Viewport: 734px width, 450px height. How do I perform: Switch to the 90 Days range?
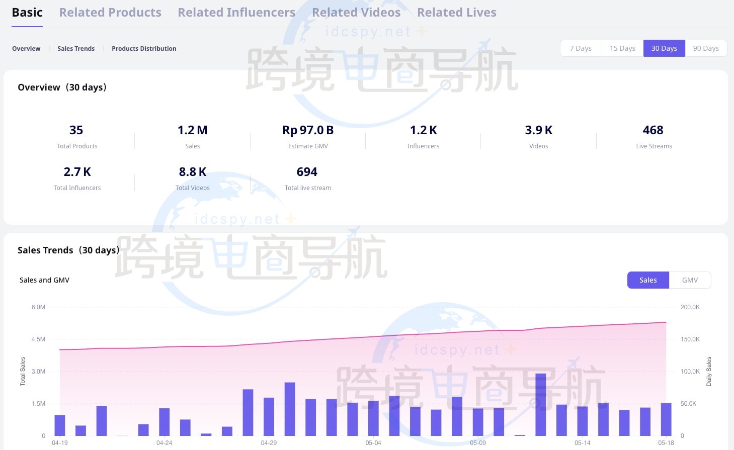pos(706,48)
